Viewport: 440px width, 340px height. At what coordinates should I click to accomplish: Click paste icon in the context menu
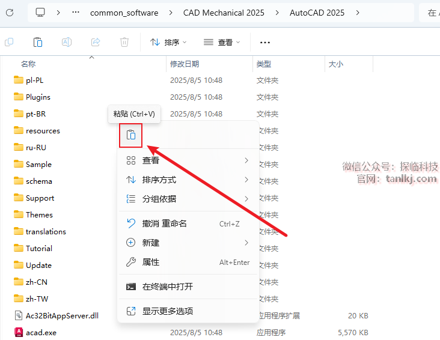tap(131, 135)
